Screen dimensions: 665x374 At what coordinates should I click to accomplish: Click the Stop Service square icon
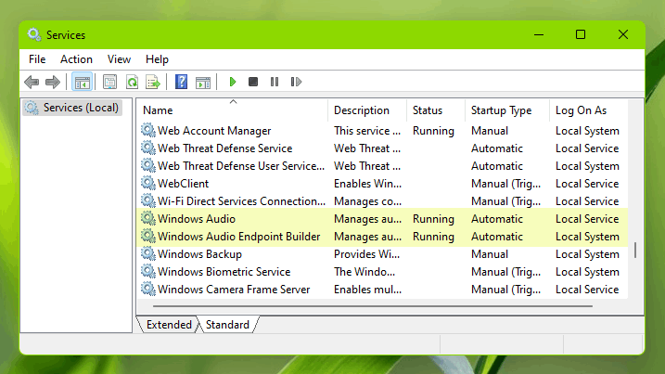[x=253, y=82]
